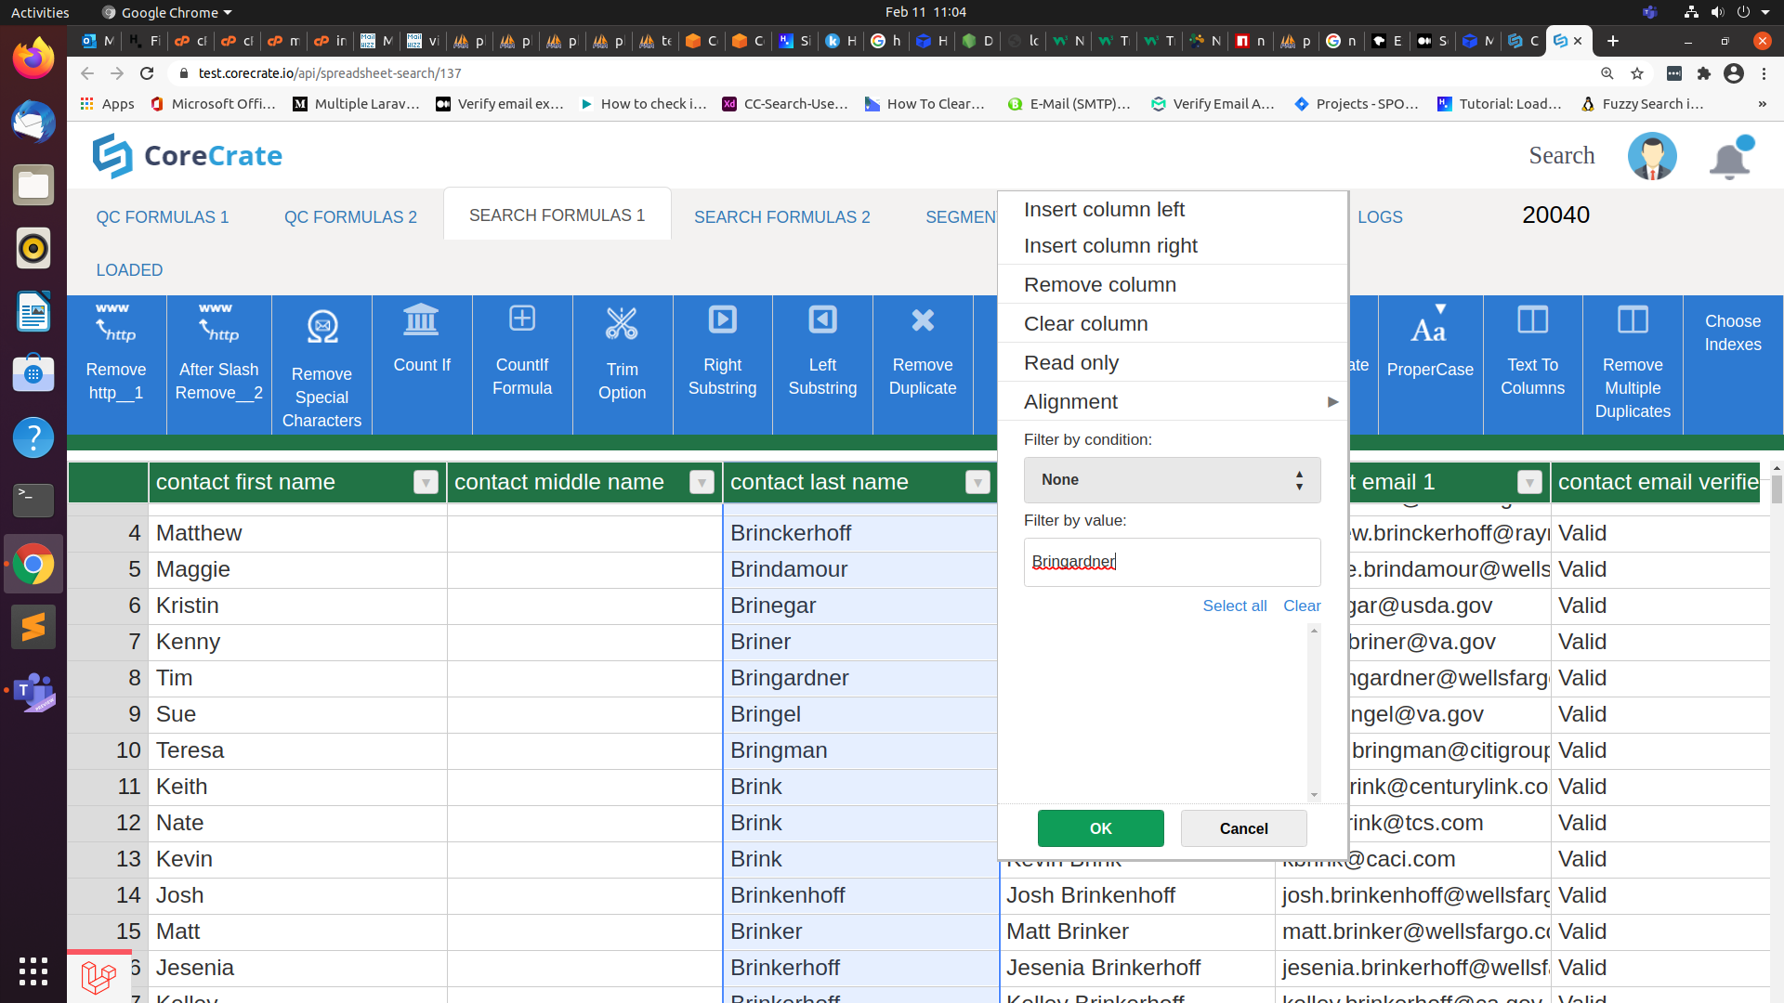Click the Clear link in filter

[1302, 606]
